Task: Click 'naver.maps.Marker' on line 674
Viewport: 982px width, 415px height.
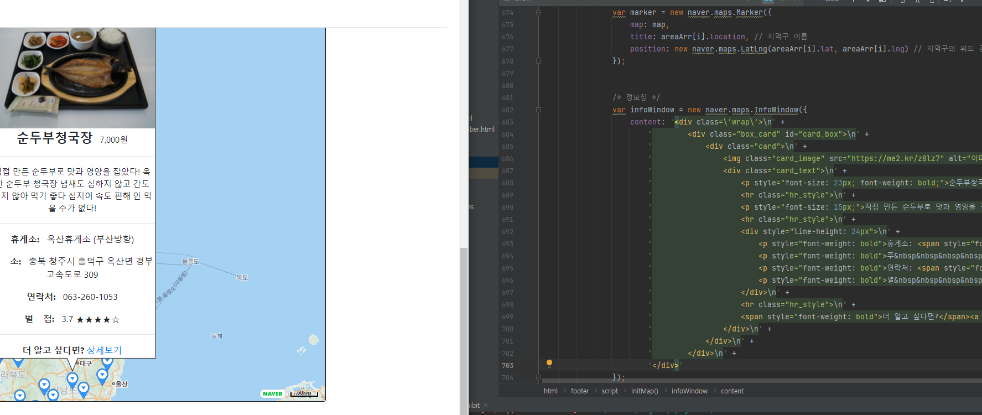Action: 725,13
